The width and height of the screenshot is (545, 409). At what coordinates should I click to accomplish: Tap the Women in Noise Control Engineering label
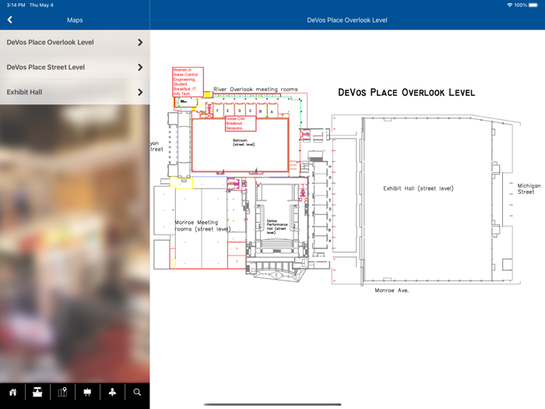click(x=188, y=82)
